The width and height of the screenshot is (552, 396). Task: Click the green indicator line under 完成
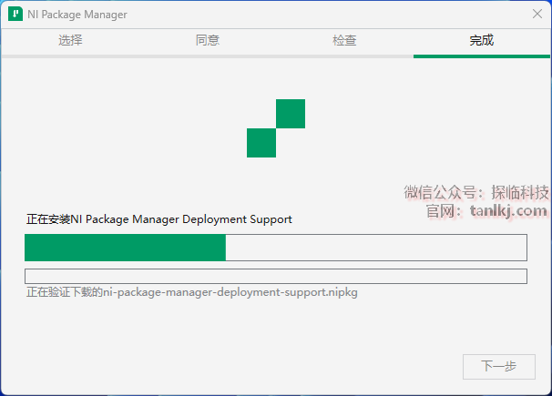tap(482, 56)
